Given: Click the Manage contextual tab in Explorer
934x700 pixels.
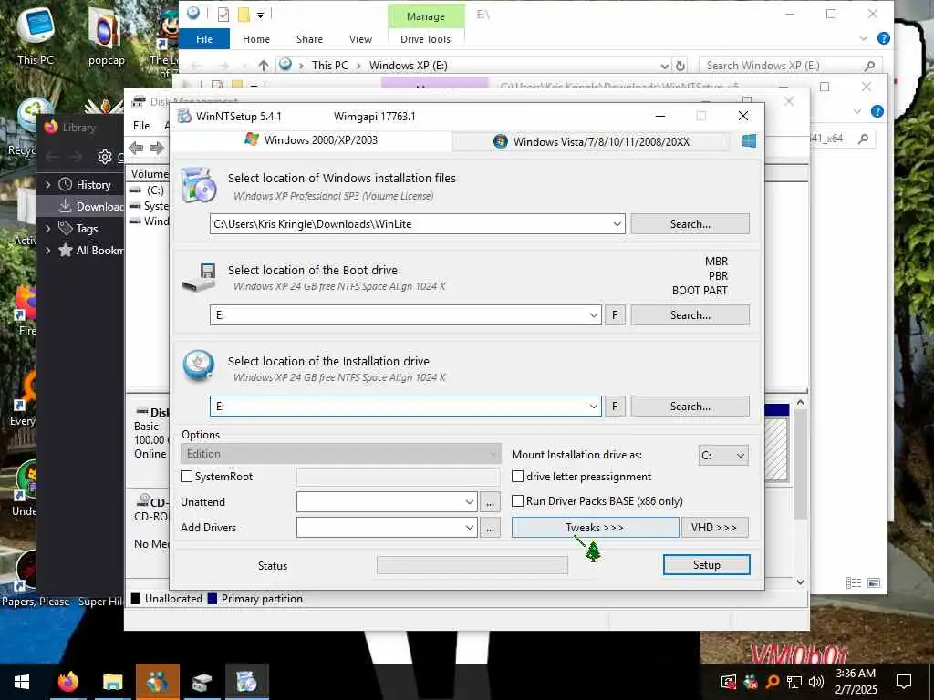Looking at the screenshot, I should (x=425, y=16).
